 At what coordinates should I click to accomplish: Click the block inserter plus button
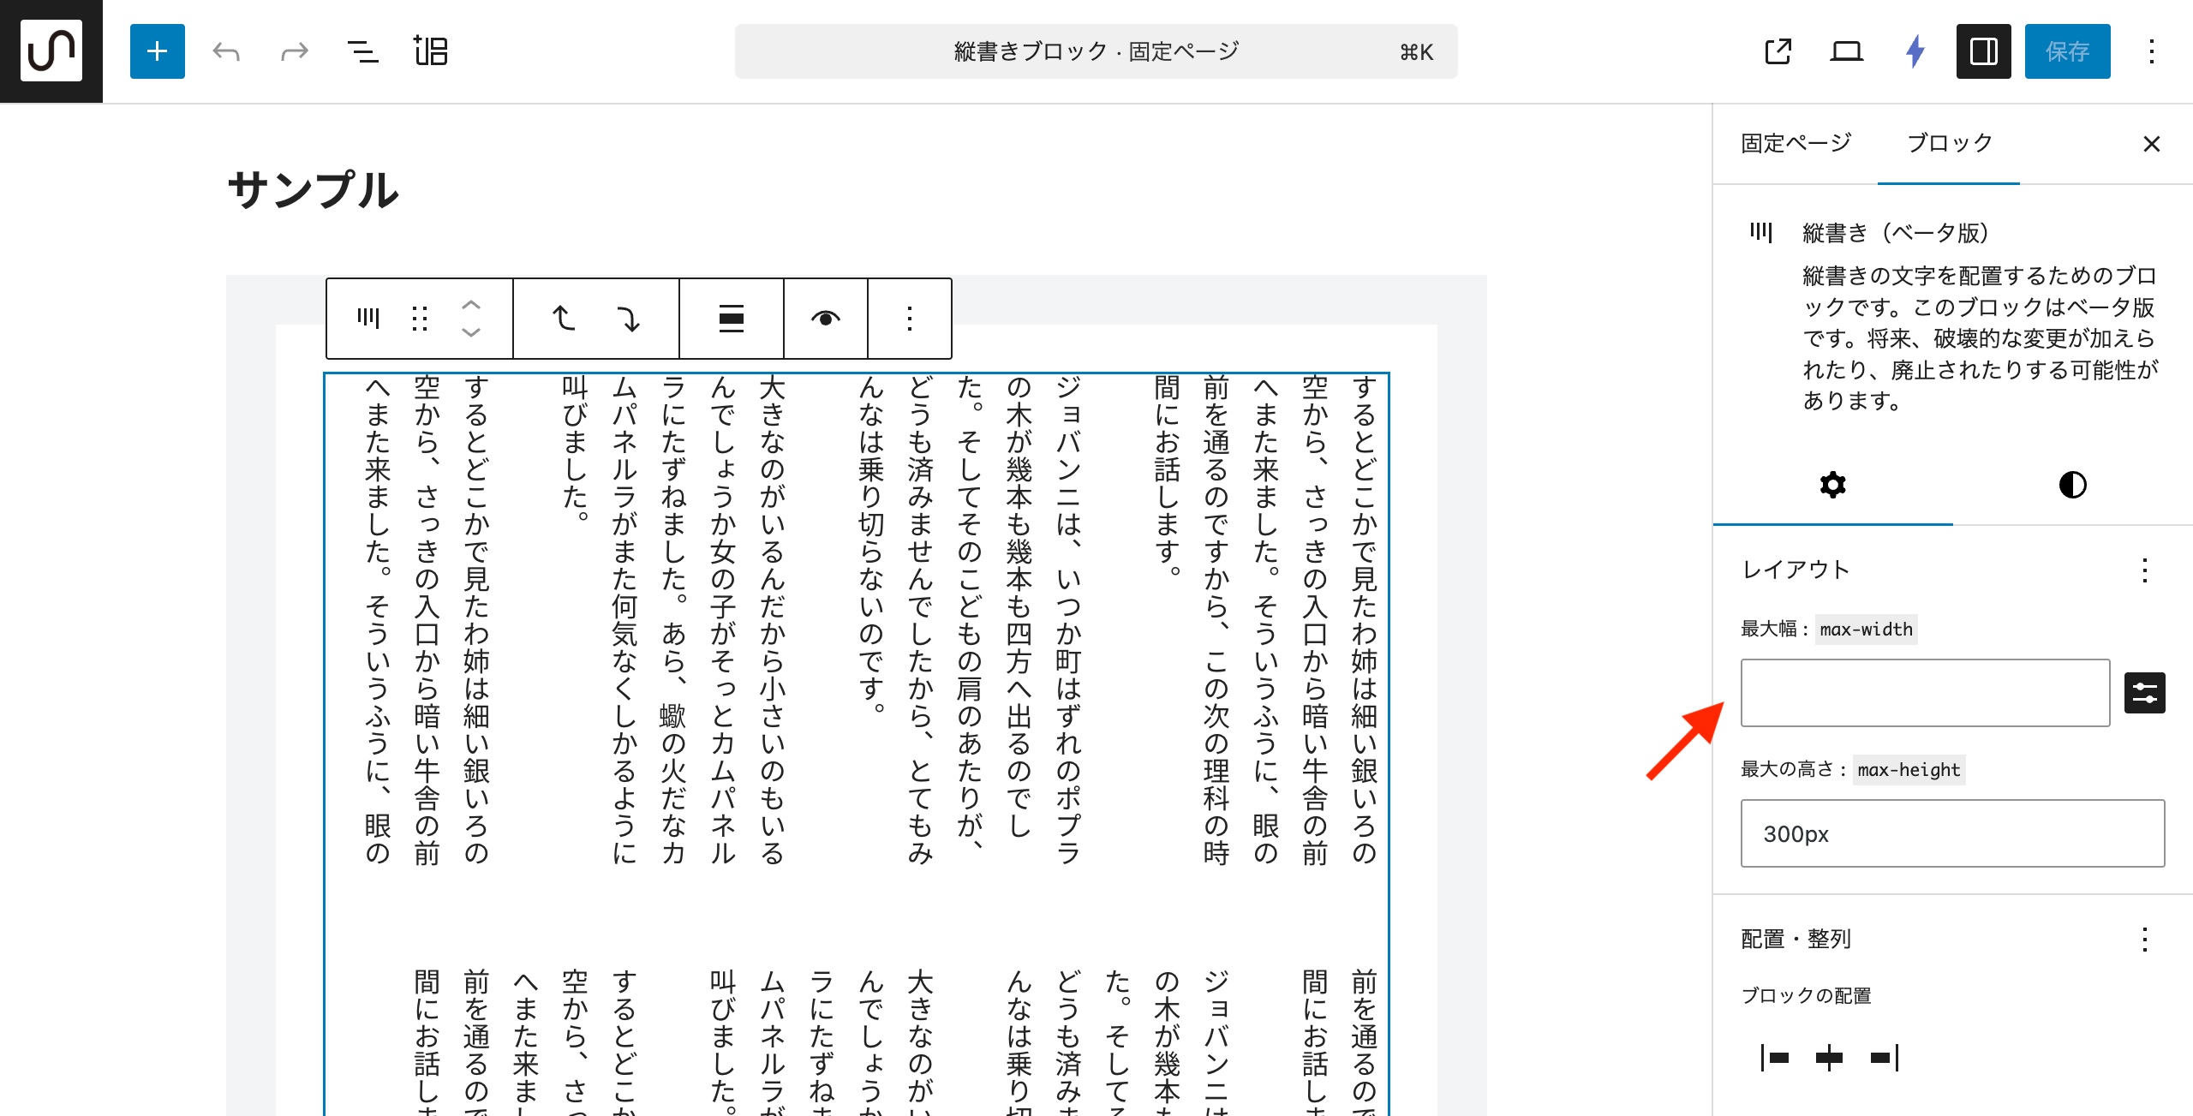pos(157,51)
